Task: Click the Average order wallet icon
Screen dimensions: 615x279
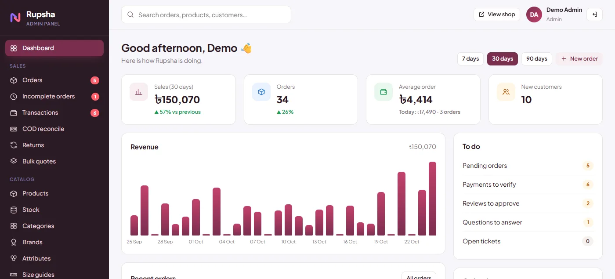Action: point(383,92)
